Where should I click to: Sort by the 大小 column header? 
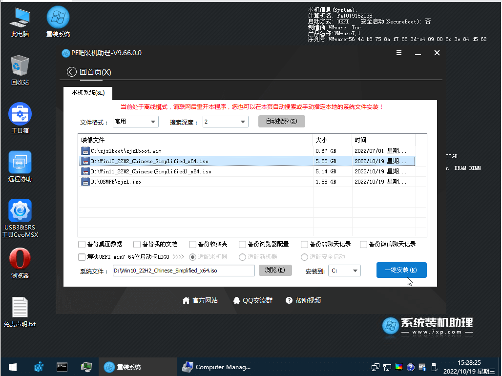(333, 140)
